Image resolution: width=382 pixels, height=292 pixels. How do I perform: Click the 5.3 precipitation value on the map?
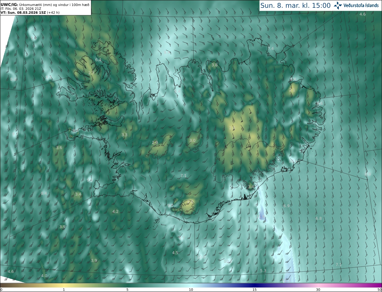pyautogui.click(x=263, y=271)
